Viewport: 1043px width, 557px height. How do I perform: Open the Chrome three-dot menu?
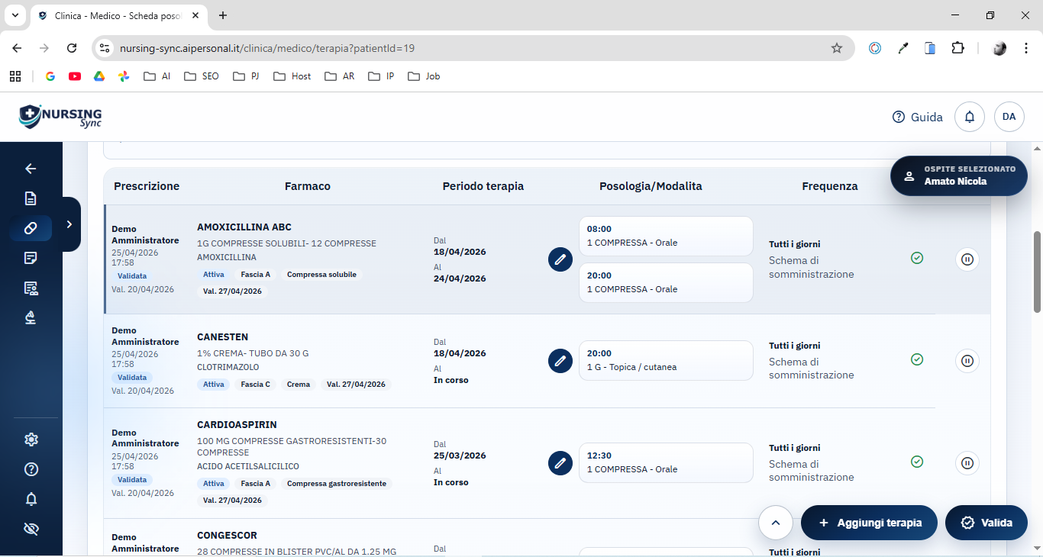tap(1026, 48)
